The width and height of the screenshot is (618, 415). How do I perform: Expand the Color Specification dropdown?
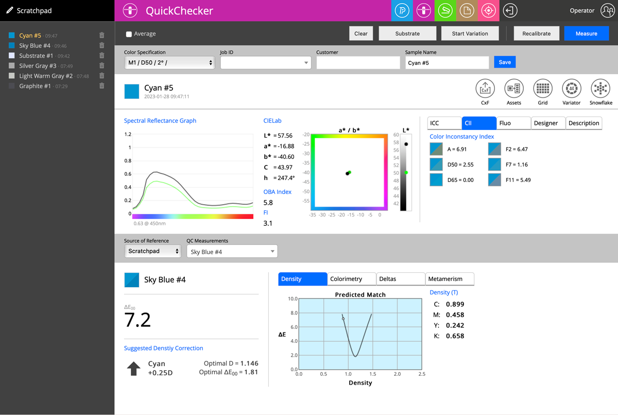pos(169,63)
